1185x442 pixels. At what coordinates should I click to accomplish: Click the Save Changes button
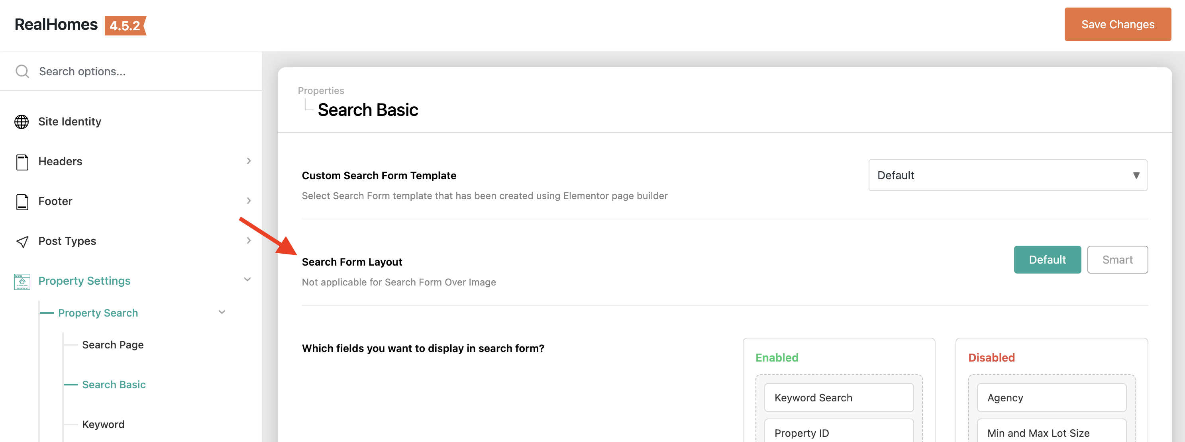tap(1117, 24)
